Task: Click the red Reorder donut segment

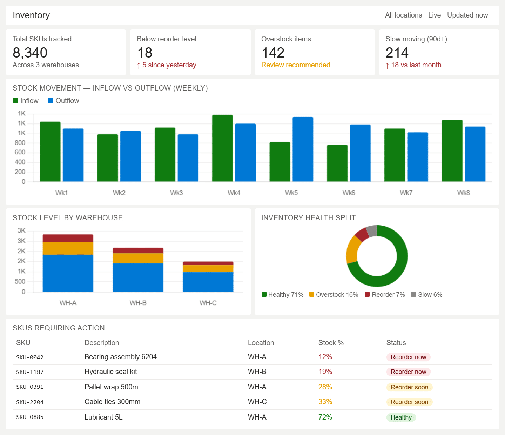Action: click(362, 235)
